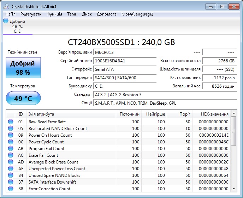The width and height of the screenshot is (243, 198).
Task: Click the attribute list scrollbar thumb
Action: (x=234, y=131)
